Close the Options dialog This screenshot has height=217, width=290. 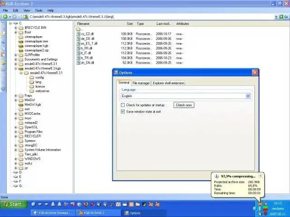coord(255,72)
